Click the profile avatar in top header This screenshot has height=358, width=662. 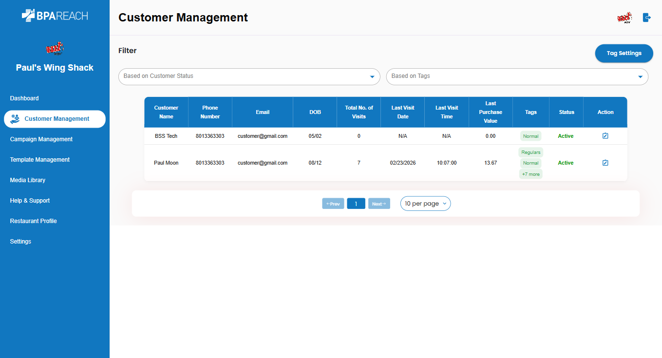[x=624, y=18]
